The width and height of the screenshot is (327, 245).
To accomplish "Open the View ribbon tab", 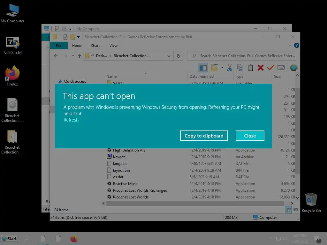I will pos(113,46).
